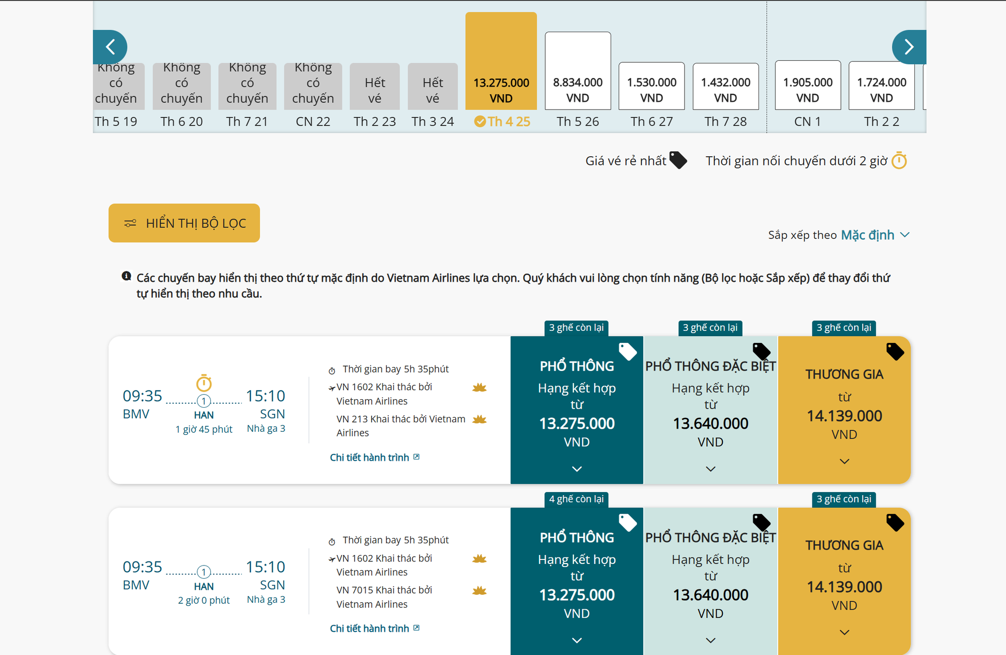Click the previous dates left arrow
The width and height of the screenshot is (1006, 655).
(x=110, y=47)
